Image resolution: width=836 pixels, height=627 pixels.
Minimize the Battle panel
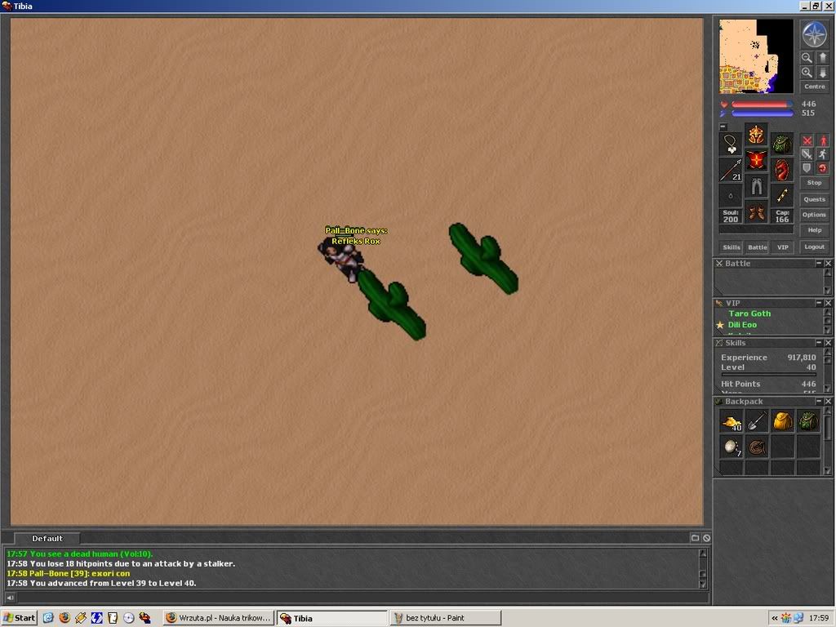pyautogui.click(x=819, y=264)
